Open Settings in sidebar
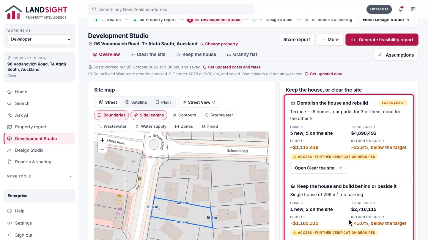The image size is (428, 240). 39,223
